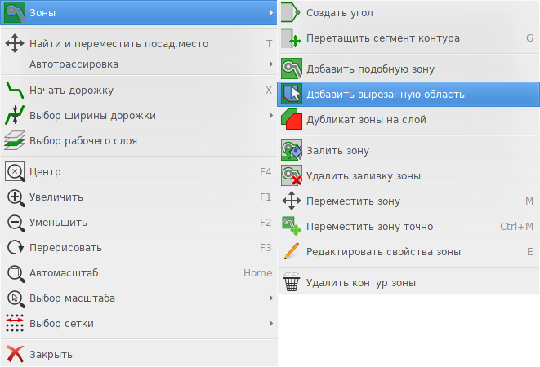Click the pencil edit properties icon
Viewport: 540px width, 367px height.
[292, 251]
